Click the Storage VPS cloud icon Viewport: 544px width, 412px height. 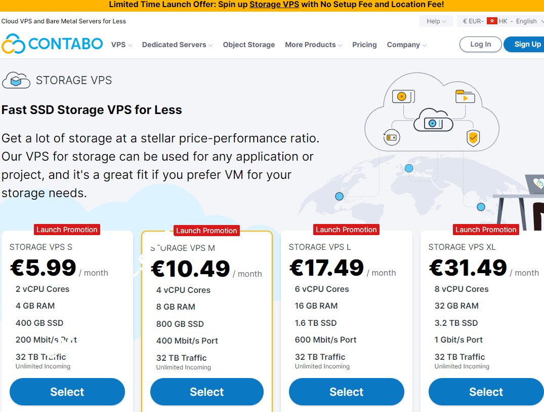tap(16, 80)
